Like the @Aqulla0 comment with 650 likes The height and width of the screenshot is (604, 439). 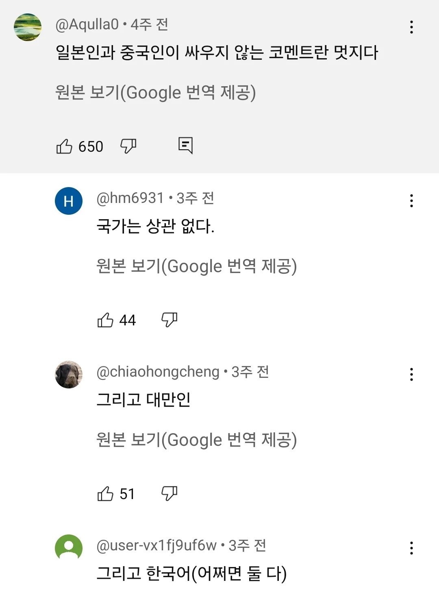pos(64,146)
